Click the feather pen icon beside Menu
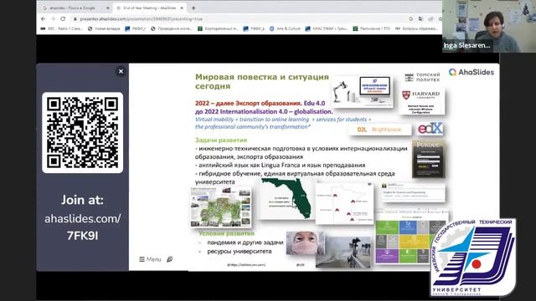The height and width of the screenshot is (301, 536). (x=169, y=259)
